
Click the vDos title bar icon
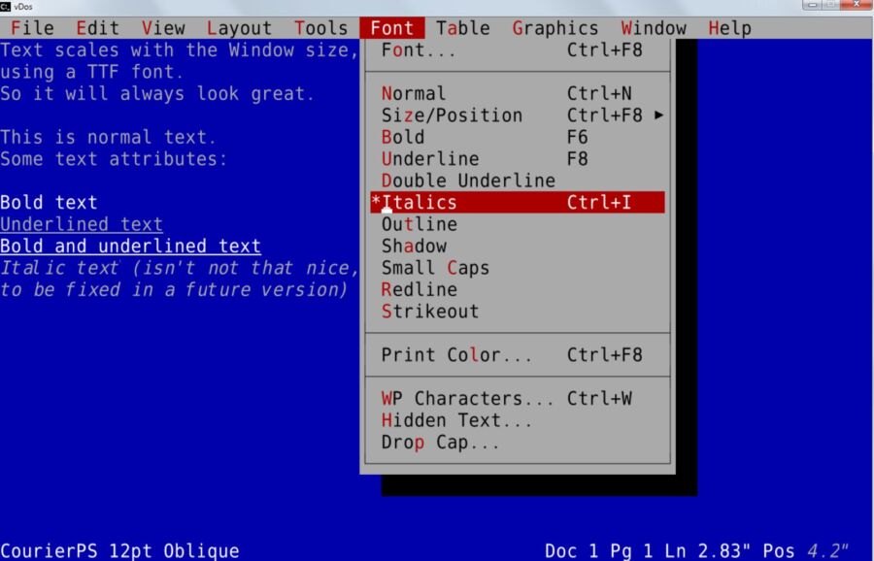pyautogui.click(x=6, y=7)
